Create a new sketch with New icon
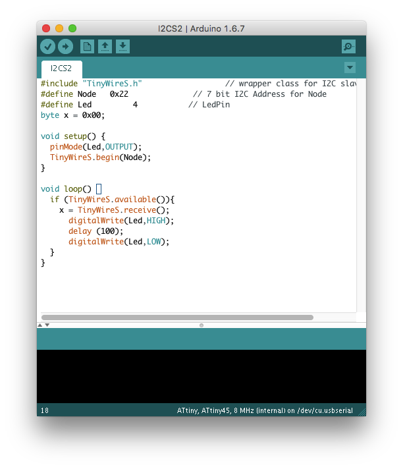The width and height of the screenshot is (403, 469). (x=88, y=47)
